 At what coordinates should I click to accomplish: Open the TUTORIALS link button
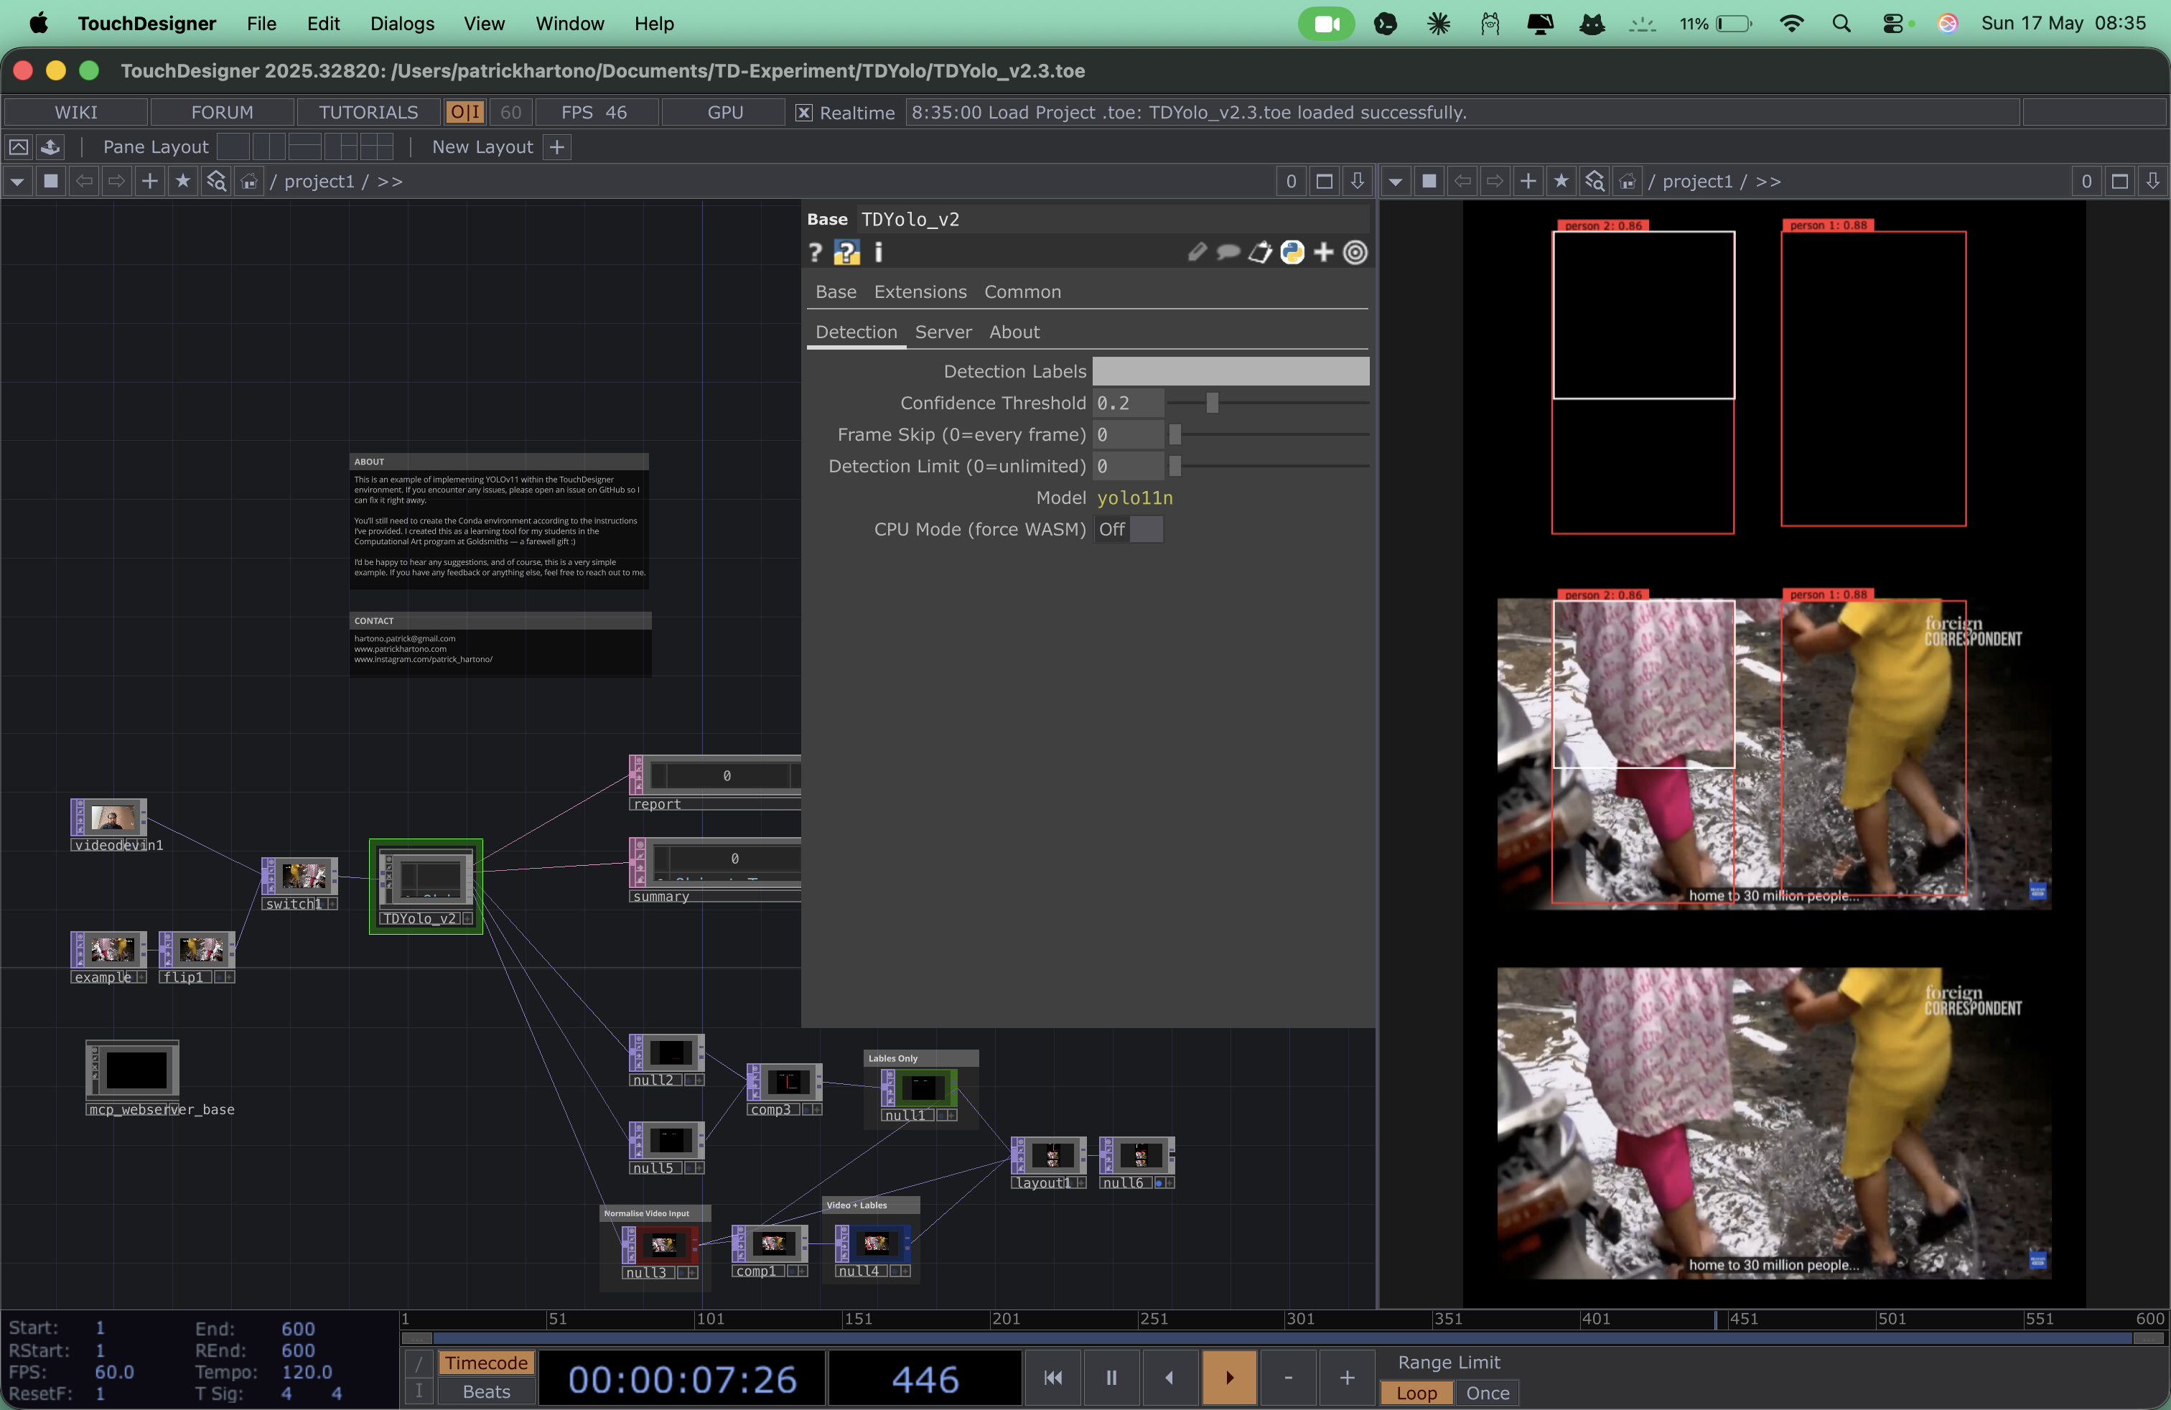pos(368,112)
